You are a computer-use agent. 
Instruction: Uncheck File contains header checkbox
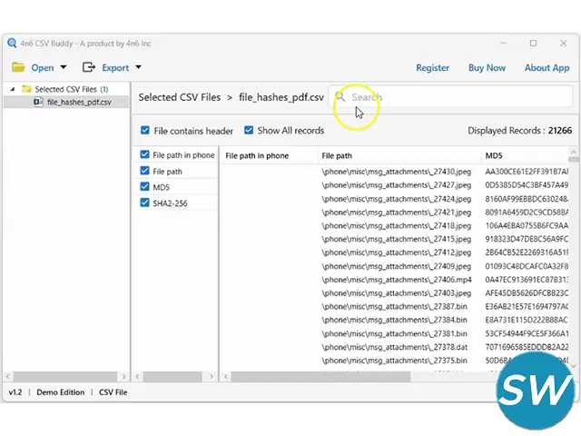[x=145, y=131]
